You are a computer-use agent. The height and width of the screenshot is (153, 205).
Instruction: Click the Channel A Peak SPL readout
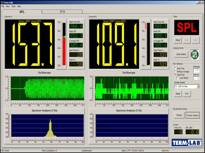tap(76, 36)
